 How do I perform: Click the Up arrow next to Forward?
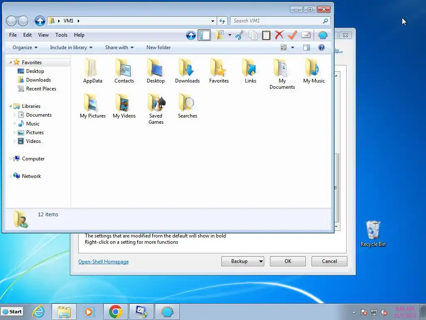[x=40, y=21]
